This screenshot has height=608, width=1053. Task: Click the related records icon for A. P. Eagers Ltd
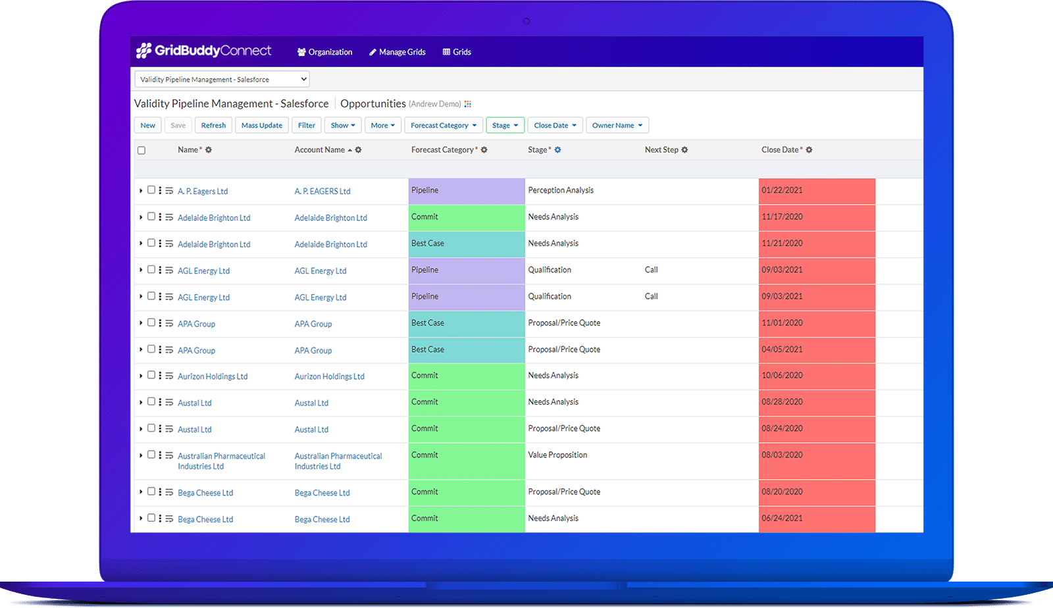pos(169,191)
